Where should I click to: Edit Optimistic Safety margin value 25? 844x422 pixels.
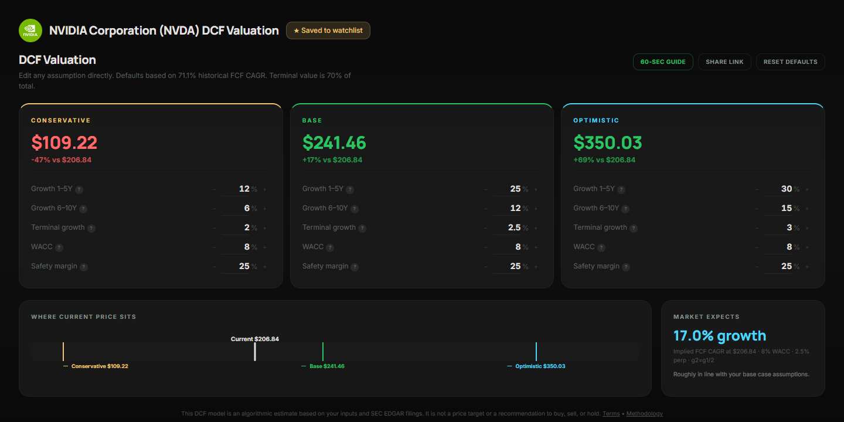(x=778, y=267)
